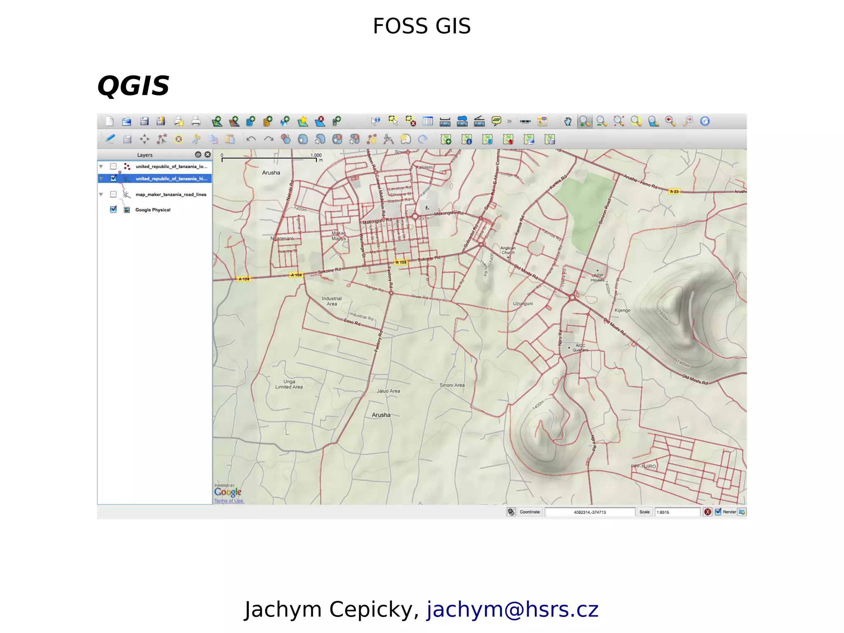Image resolution: width=844 pixels, height=633 pixels.
Task: Select the Select Features tool
Action: 393,121
